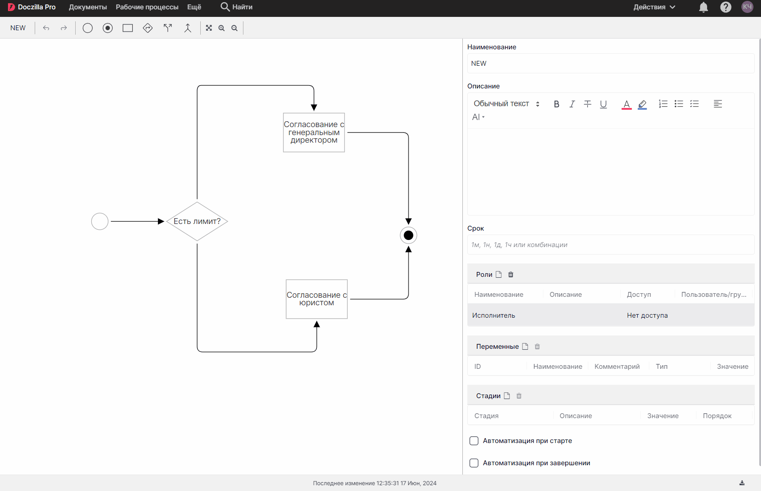761x491 pixels.
Task: Click the Наименование name input field
Action: pyautogui.click(x=611, y=64)
